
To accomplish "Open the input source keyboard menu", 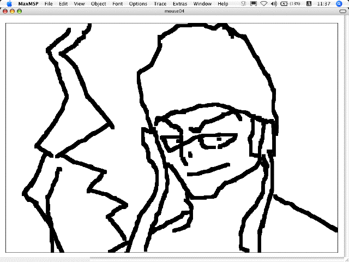I will click(309, 4).
